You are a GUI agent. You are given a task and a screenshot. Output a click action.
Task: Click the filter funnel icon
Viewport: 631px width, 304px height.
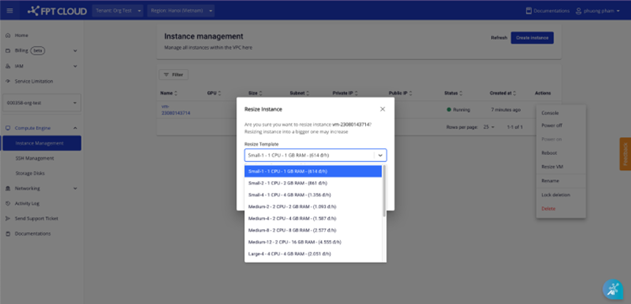click(167, 75)
